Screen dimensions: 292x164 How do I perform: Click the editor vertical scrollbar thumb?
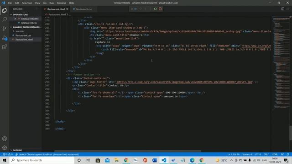coord(291,133)
